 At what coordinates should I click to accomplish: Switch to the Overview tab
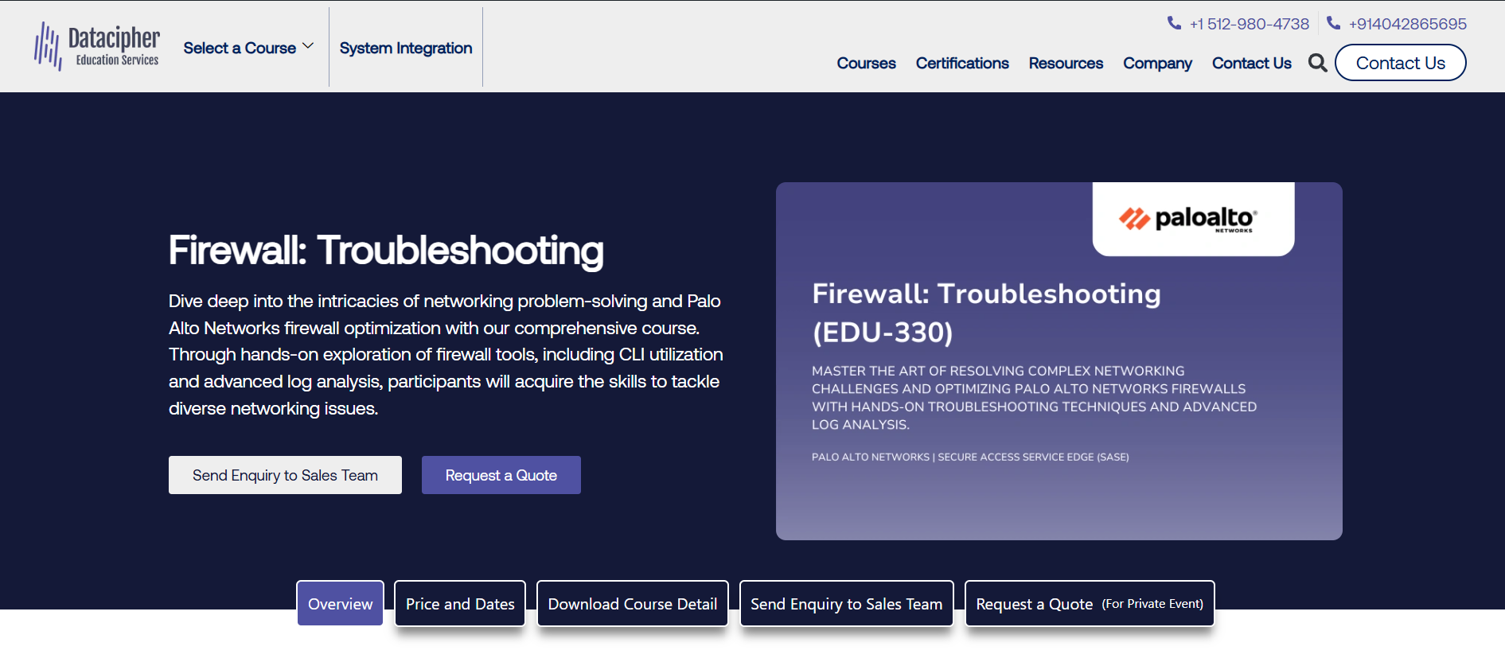pyautogui.click(x=340, y=604)
